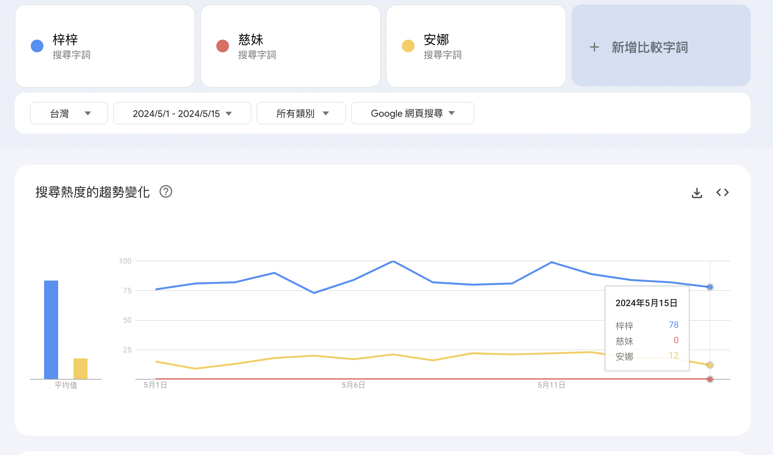Click the embed code icon
This screenshot has height=455, width=773.
coord(722,192)
